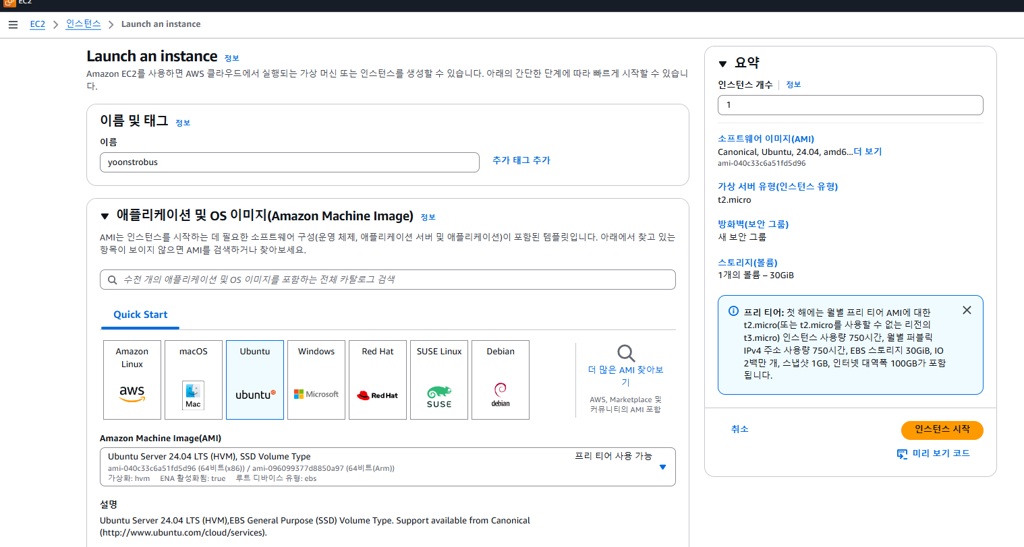Viewport: 1024px width, 547px height.
Task: Click 방화벽(보안 그룹) summary link
Action: pos(753,224)
